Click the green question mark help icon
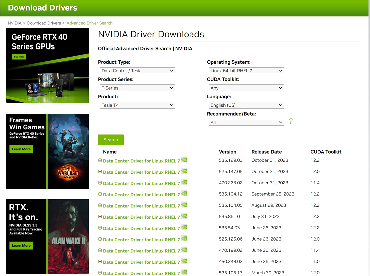Image resolution: width=370 pixels, height=276 pixels. click(291, 121)
